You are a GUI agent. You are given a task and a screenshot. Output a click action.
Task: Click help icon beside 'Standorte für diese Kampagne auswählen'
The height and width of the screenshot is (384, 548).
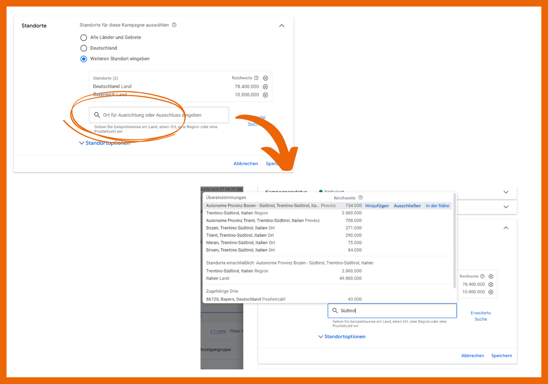(x=174, y=25)
